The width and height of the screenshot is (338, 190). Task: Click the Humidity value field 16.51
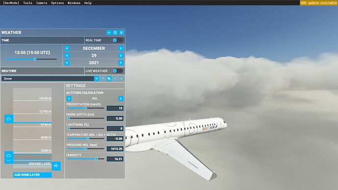[115, 159]
